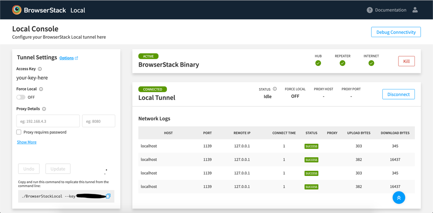Click the PORT column header

click(207, 133)
